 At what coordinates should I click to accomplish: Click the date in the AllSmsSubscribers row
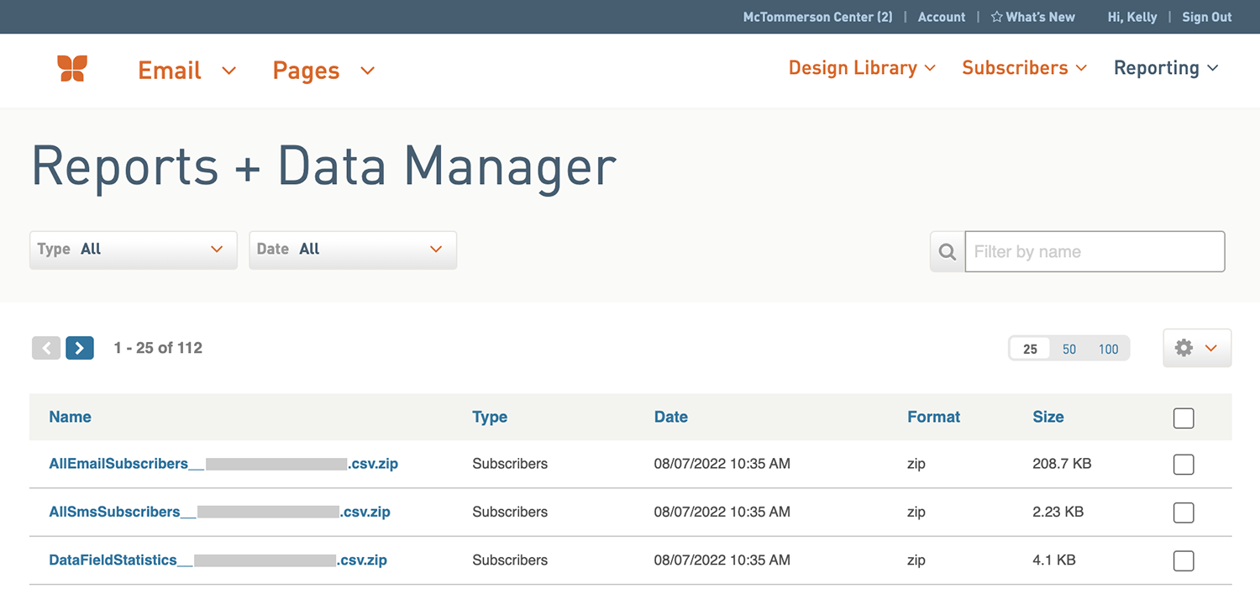point(722,512)
